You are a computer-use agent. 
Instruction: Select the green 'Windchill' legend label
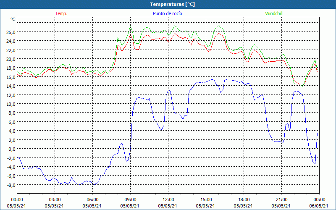(274, 13)
